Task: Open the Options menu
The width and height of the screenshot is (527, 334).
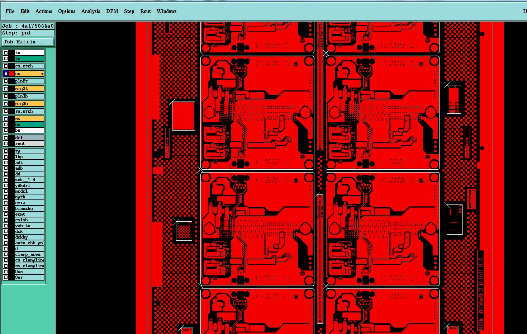Action: point(67,11)
